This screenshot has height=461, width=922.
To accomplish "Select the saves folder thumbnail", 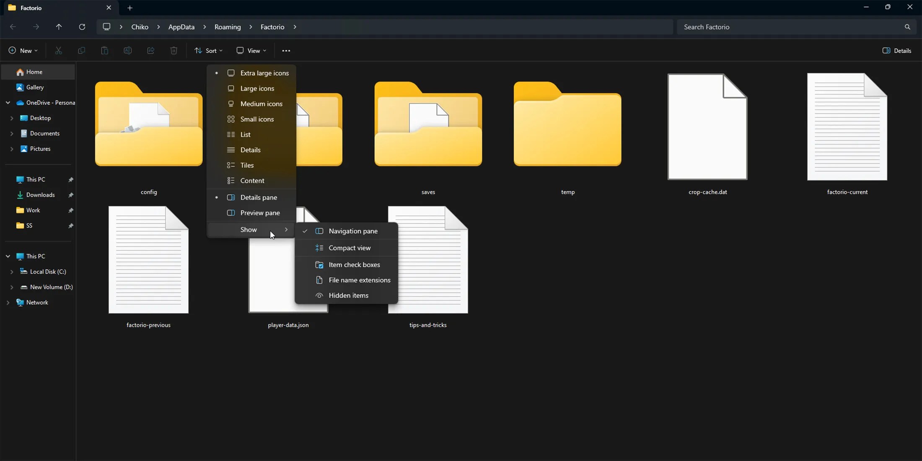I will [x=428, y=126].
